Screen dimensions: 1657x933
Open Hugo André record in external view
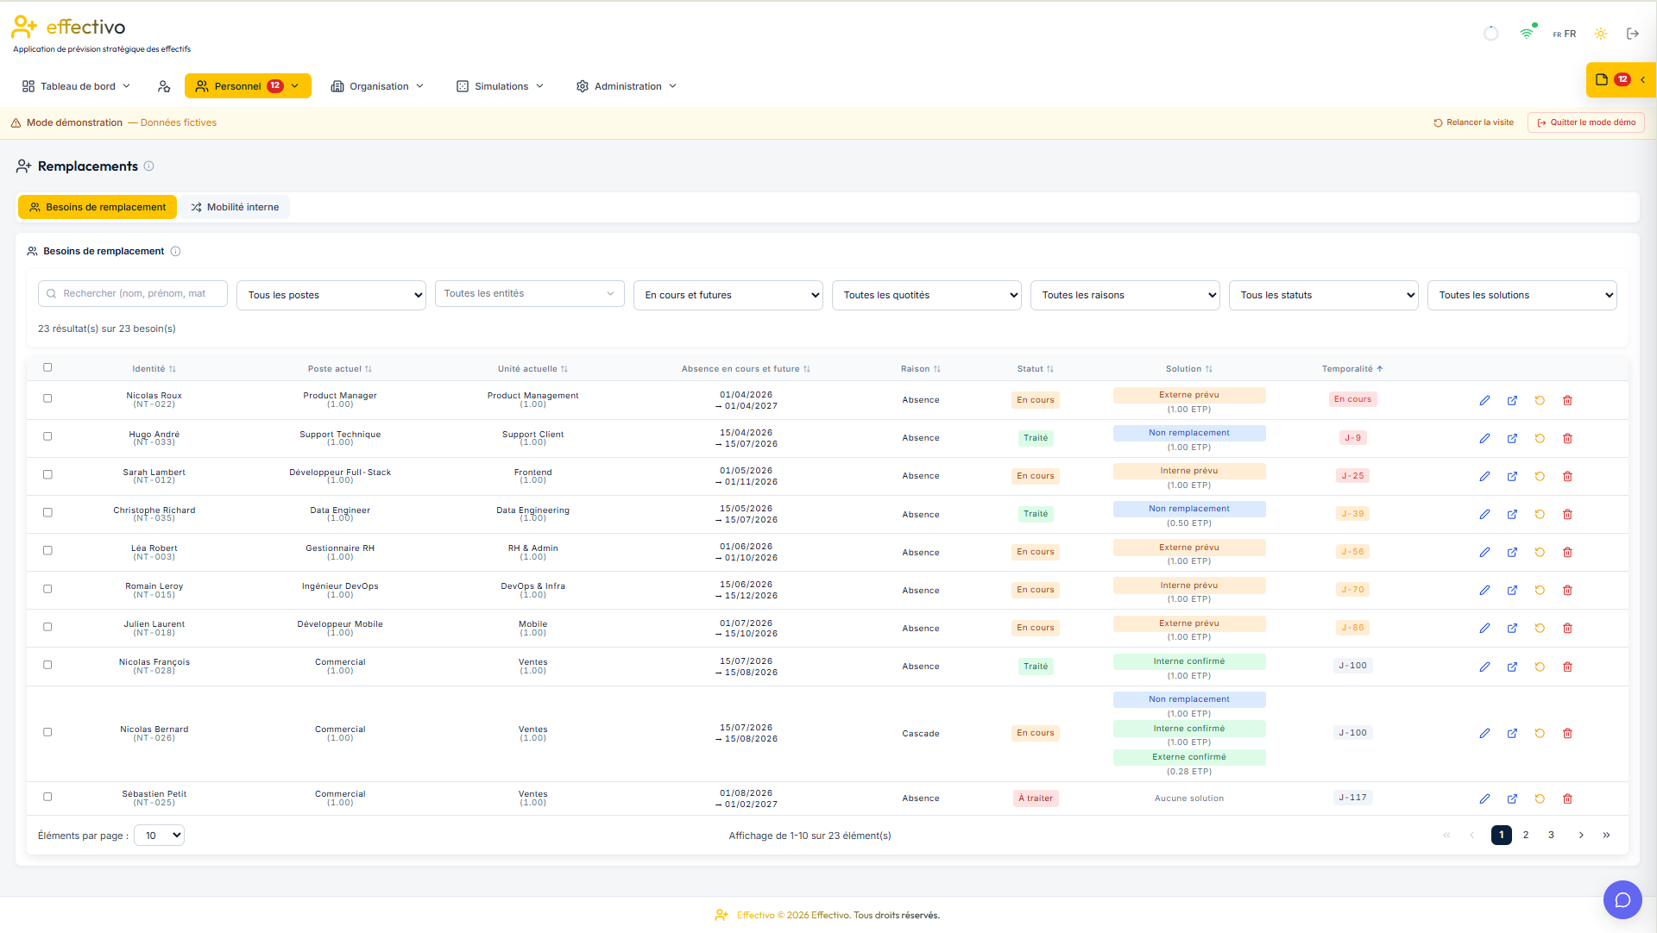pos(1512,438)
